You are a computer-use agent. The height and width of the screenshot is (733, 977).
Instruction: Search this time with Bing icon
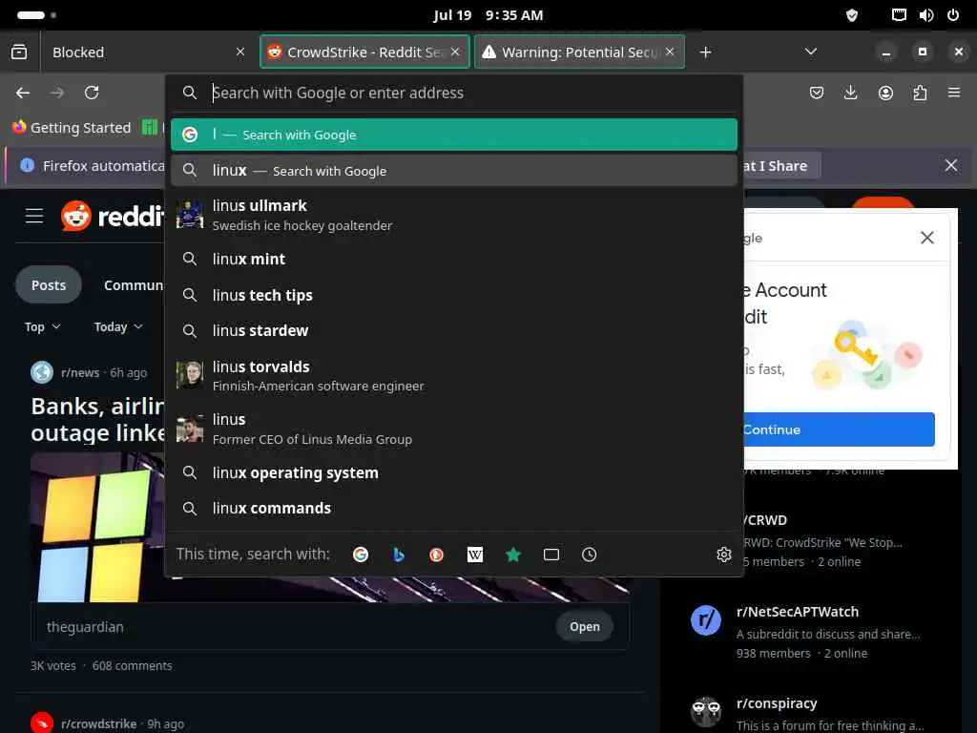tap(399, 555)
